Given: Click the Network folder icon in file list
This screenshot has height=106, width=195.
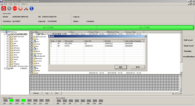Looking at the screenshot, I should coord(34,58).
